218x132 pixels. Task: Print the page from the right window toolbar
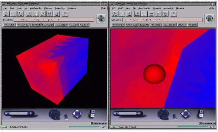point(158,14)
